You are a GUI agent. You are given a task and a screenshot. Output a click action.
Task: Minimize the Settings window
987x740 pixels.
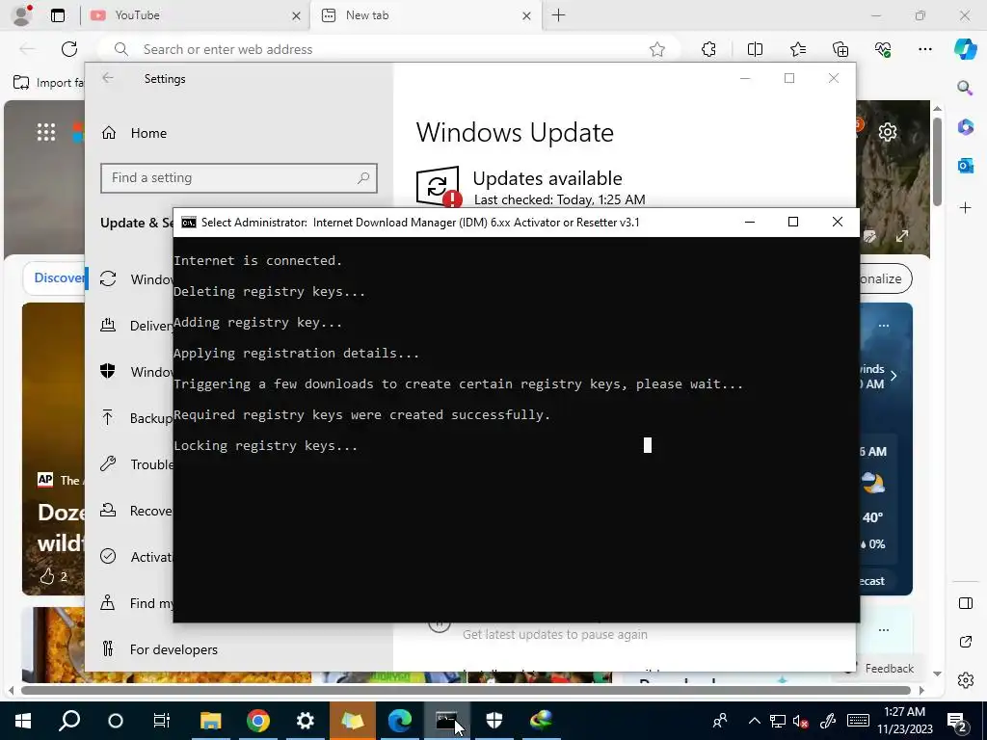(x=745, y=78)
